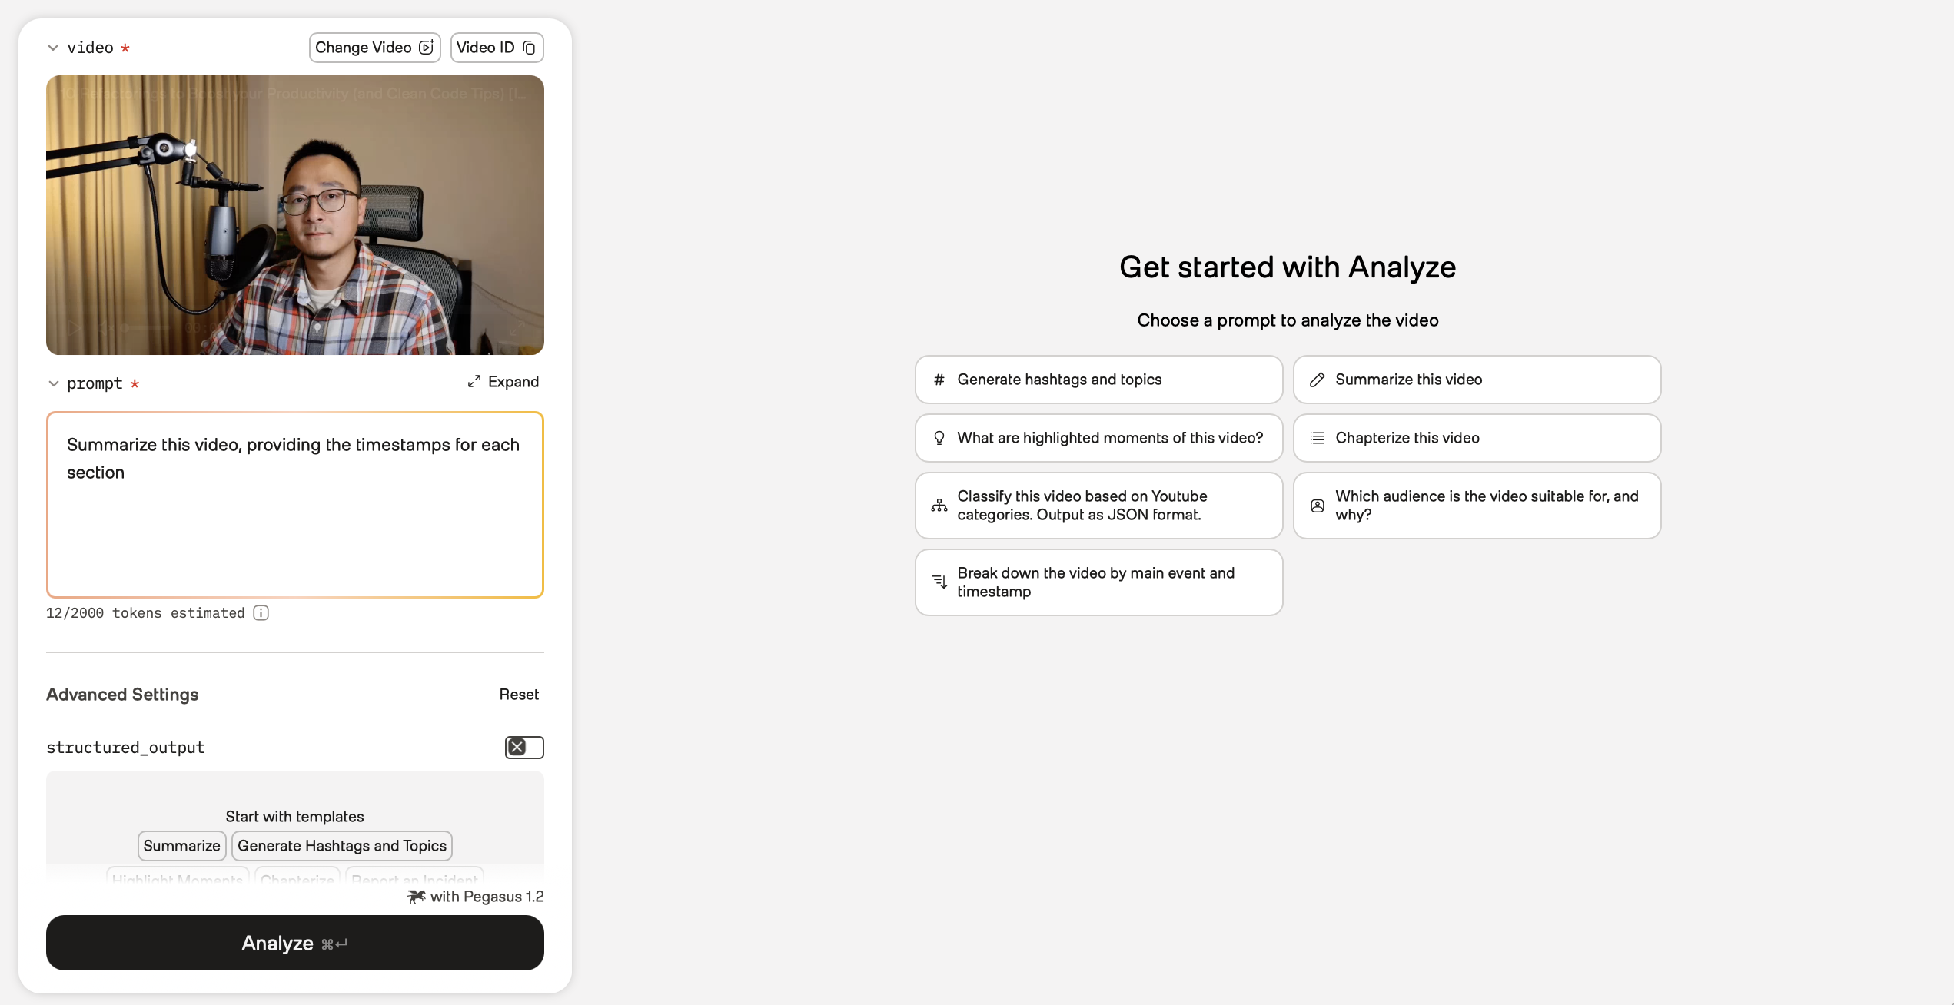Click the person icon on the audience prompt
This screenshot has width=1954, height=1005.
click(1317, 506)
